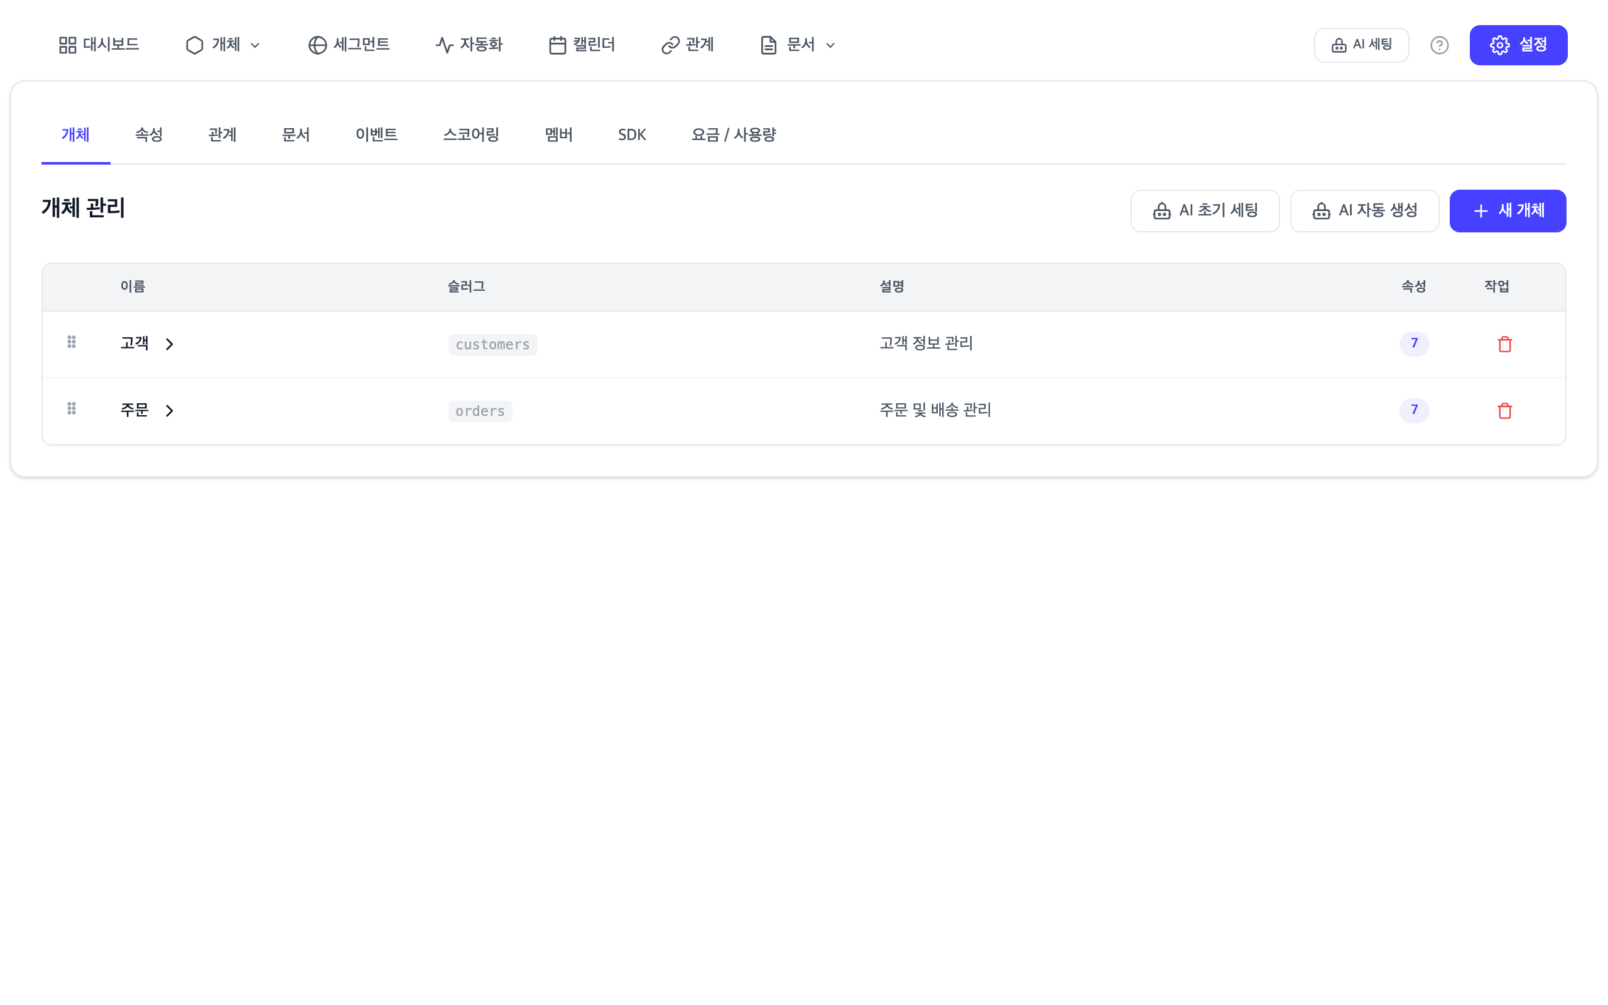The image size is (1608, 1005).
Task: Switch to the 스코어링 tab
Action: 470,135
